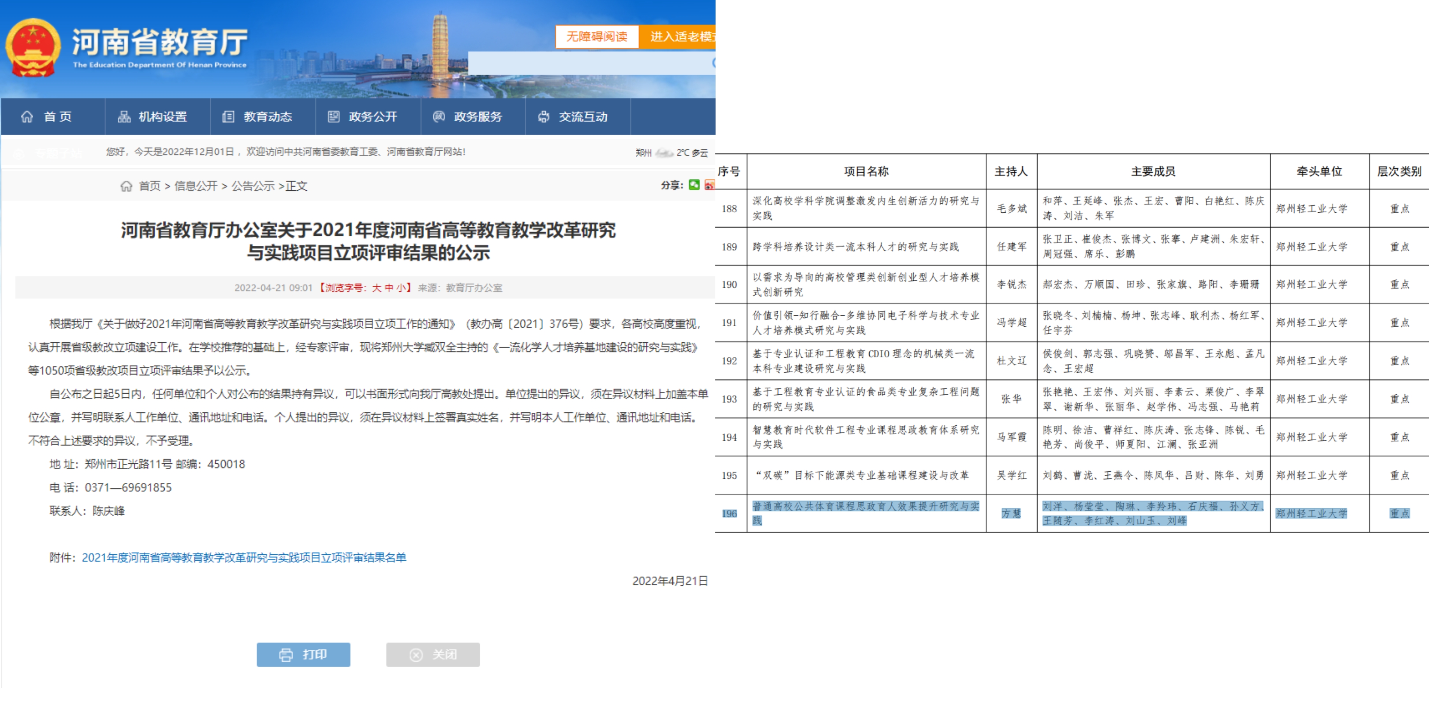The image size is (1429, 714).
Task: Click the search input field in header
Action: 588,63
